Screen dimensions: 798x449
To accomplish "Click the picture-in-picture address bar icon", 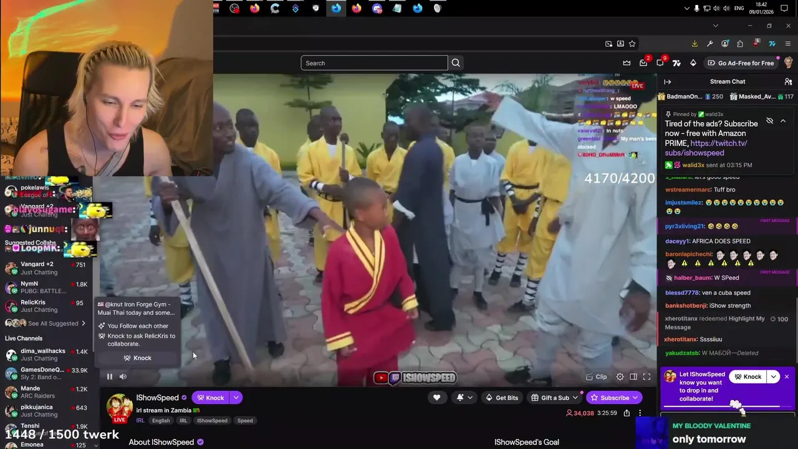I will pyautogui.click(x=608, y=44).
